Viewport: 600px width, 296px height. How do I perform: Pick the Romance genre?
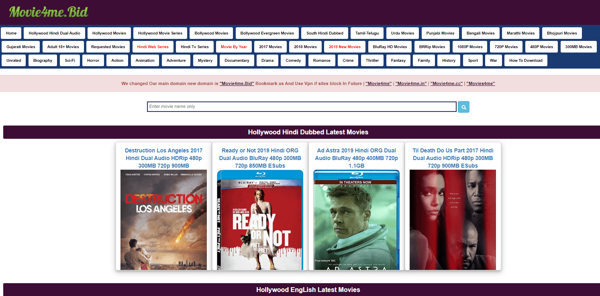pyautogui.click(x=322, y=61)
